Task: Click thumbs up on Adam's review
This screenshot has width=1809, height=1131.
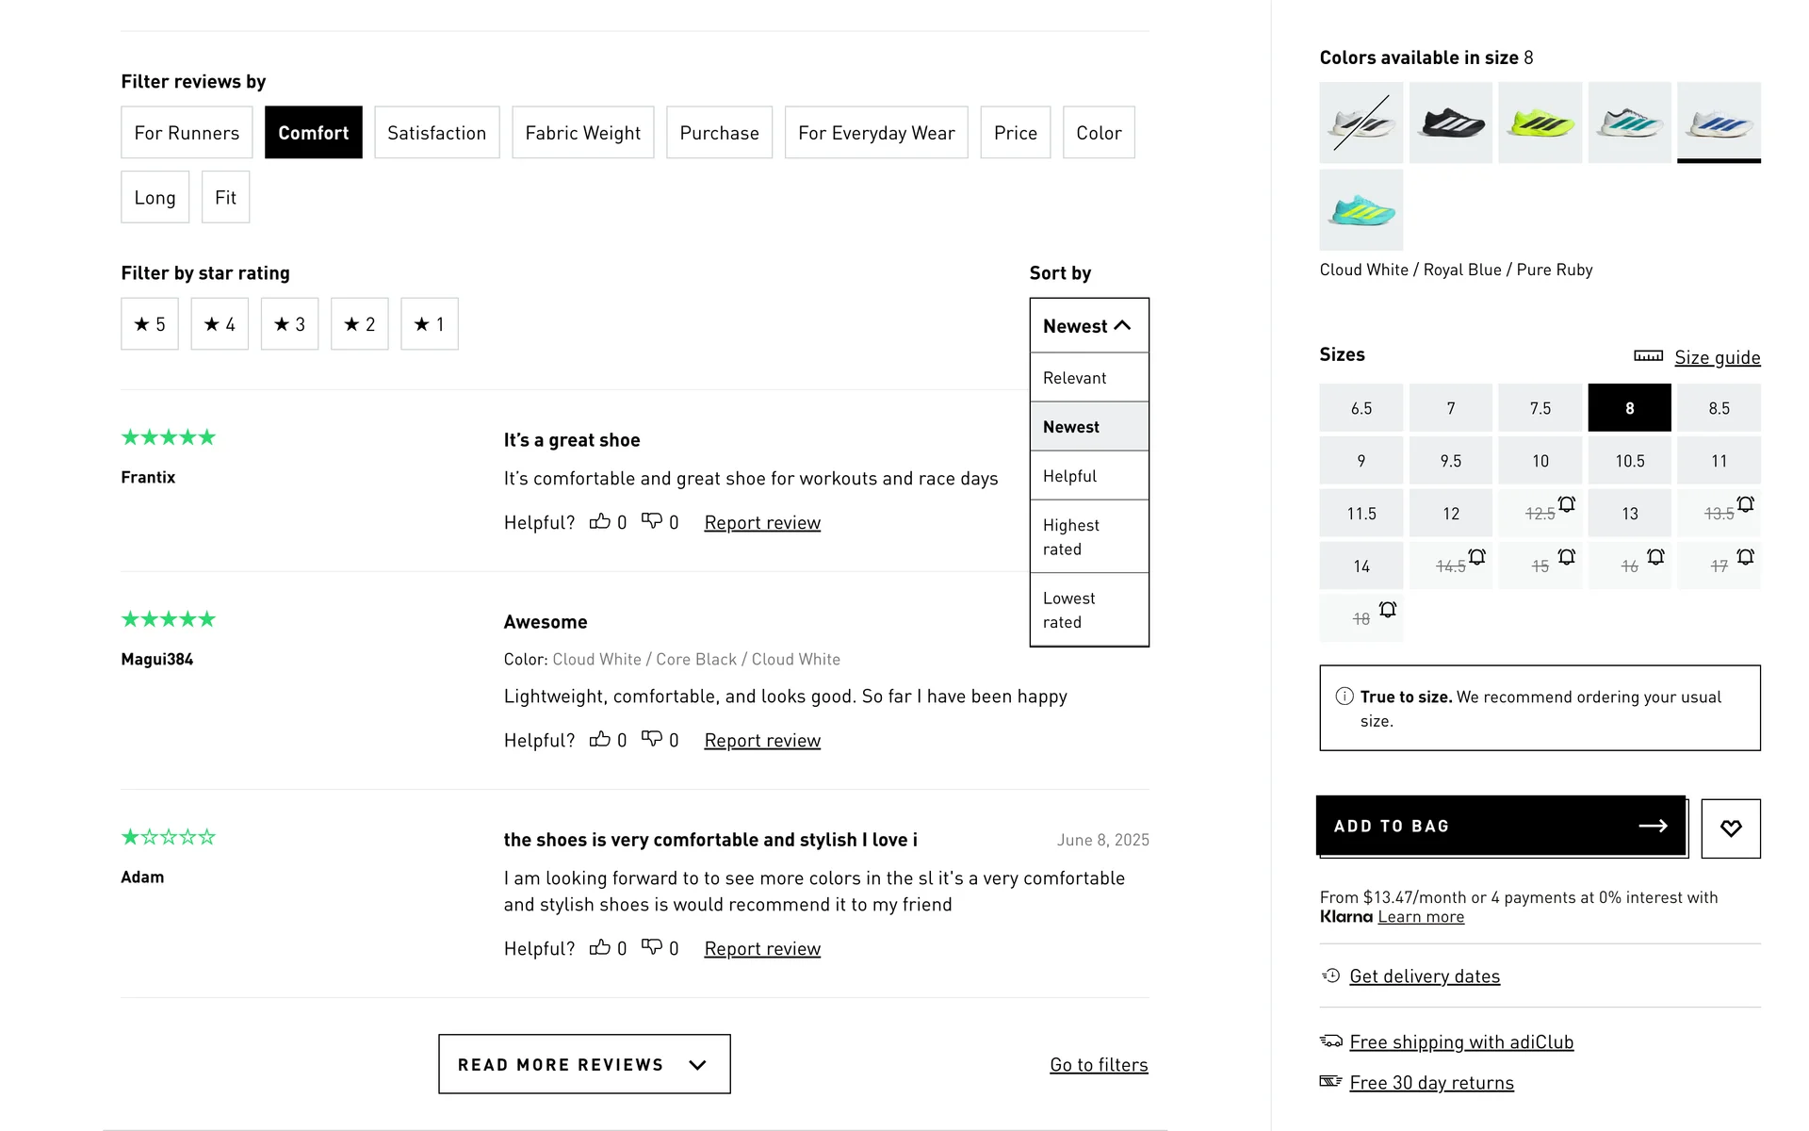Action: click(x=600, y=947)
